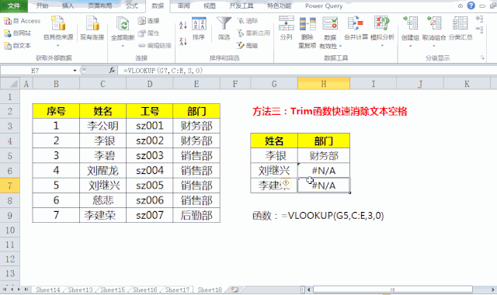
Task: Expand Refresh All dropdown arrow
Action: tap(123, 46)
